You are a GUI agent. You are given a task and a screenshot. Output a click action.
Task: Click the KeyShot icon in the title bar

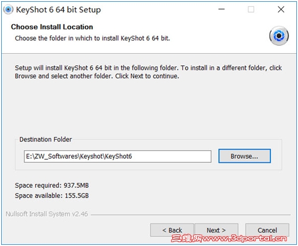[8, 10]
